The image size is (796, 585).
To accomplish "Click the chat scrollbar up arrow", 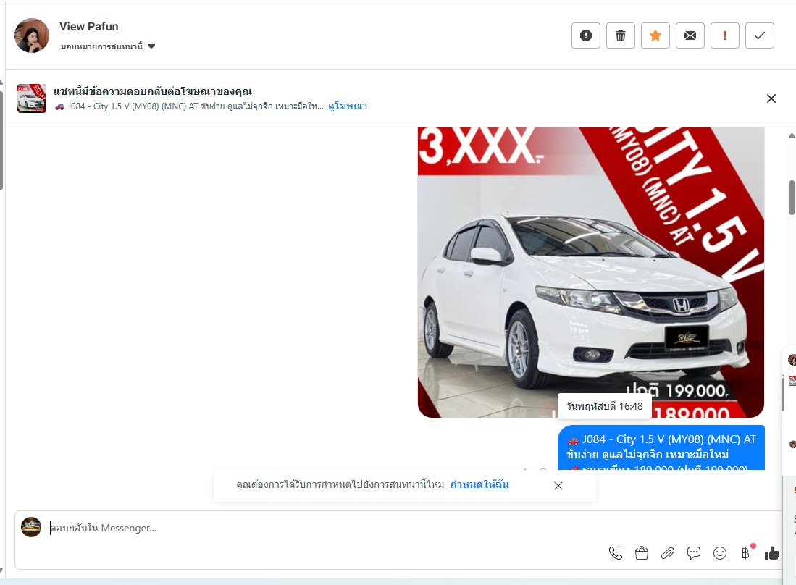I will tap(792, 135).
